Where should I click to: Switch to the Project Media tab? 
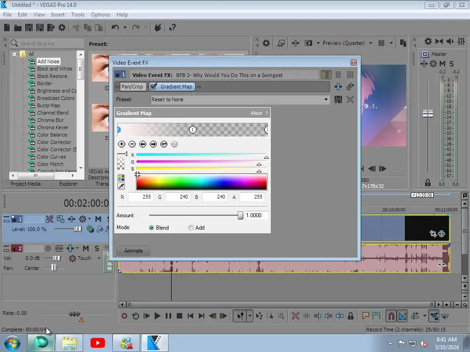tap(26, 184)
